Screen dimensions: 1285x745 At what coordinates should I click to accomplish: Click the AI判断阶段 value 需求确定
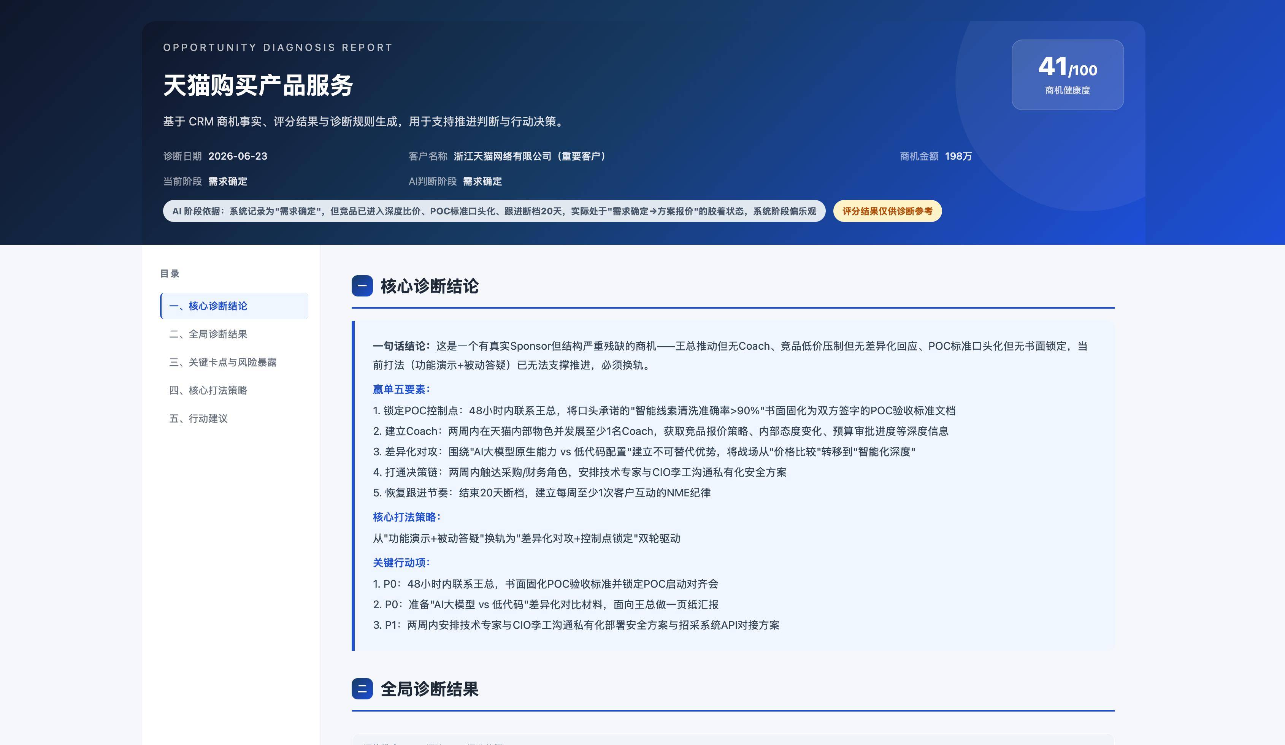[x=482, y=181]
